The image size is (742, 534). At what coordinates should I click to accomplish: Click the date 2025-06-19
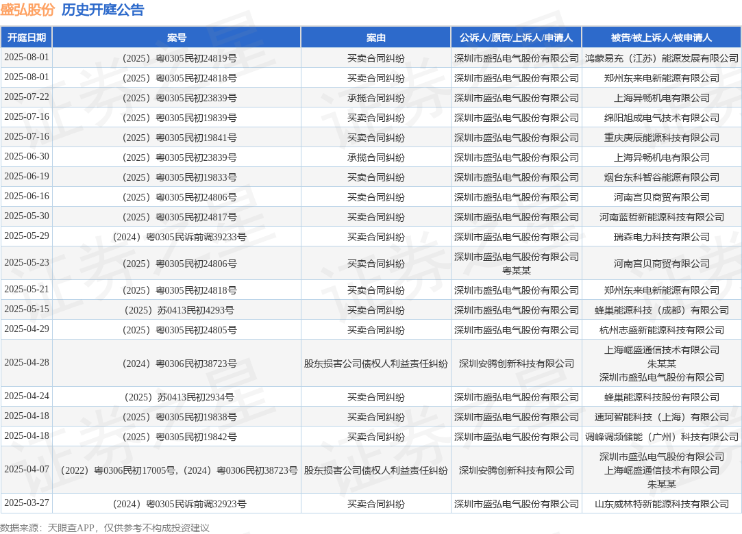27,177
